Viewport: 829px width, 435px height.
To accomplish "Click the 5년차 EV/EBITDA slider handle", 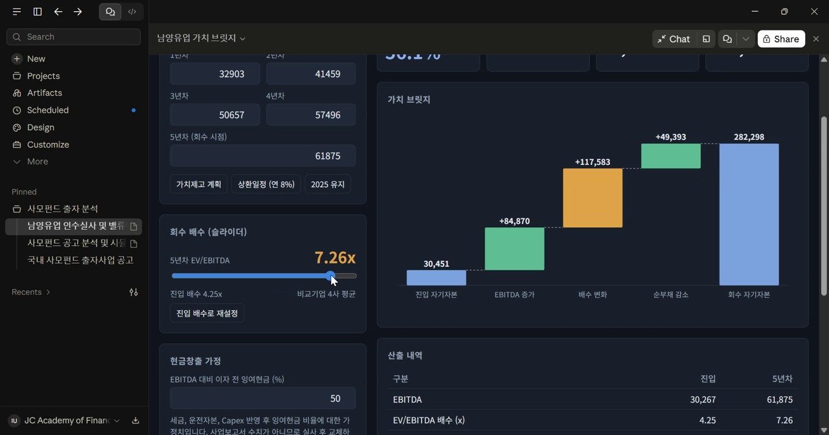I will (x=331, y=276).
